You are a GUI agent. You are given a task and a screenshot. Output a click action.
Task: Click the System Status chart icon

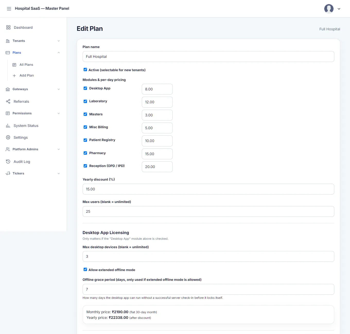(8, 126)
